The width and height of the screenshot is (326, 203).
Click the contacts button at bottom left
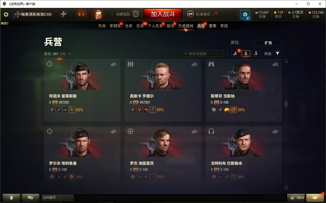(11, 197)
